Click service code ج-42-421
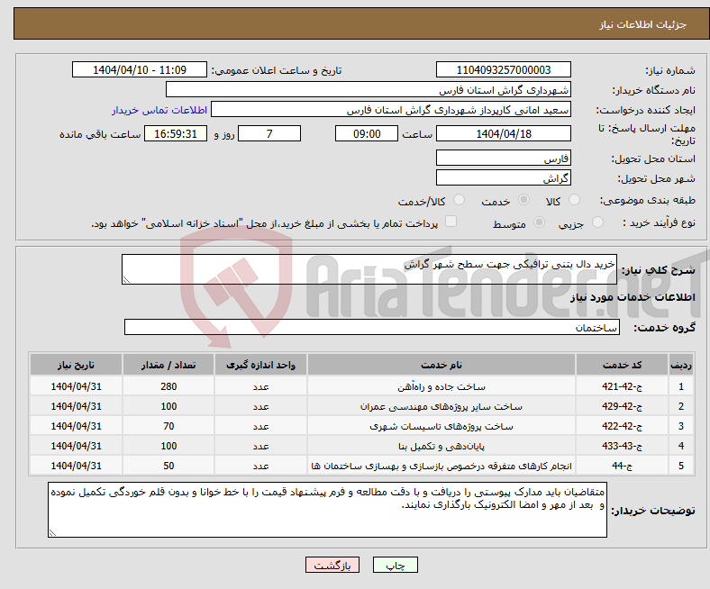This screenshot has width=710, height=589. point(623,386)
